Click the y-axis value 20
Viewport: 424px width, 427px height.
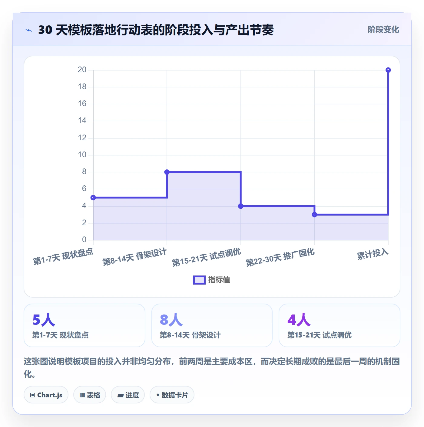82,70
